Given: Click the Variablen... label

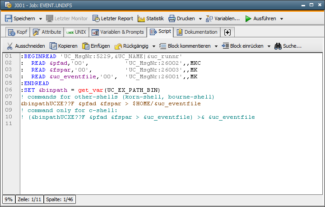Looking at the screenshot, I should pos(227,18).
